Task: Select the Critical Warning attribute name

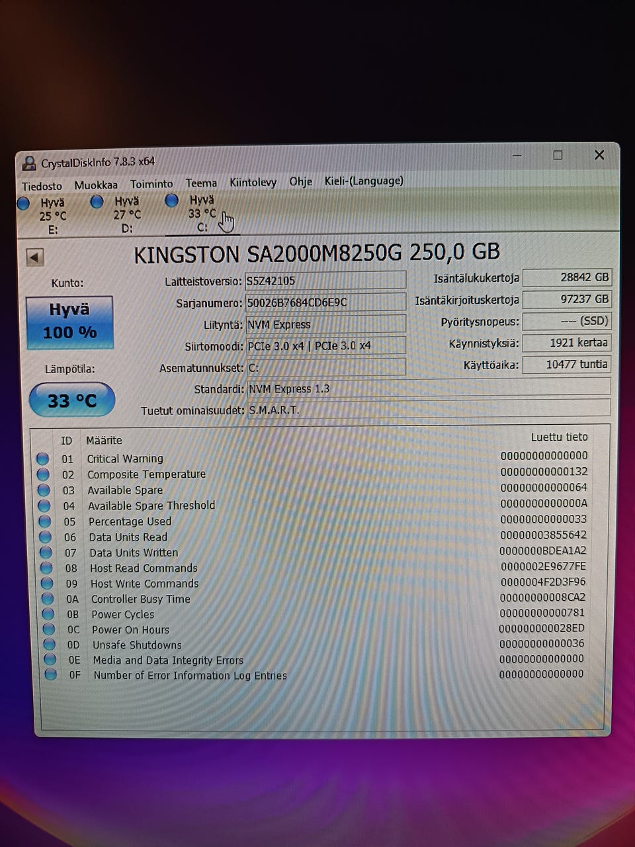Action: 125,459
